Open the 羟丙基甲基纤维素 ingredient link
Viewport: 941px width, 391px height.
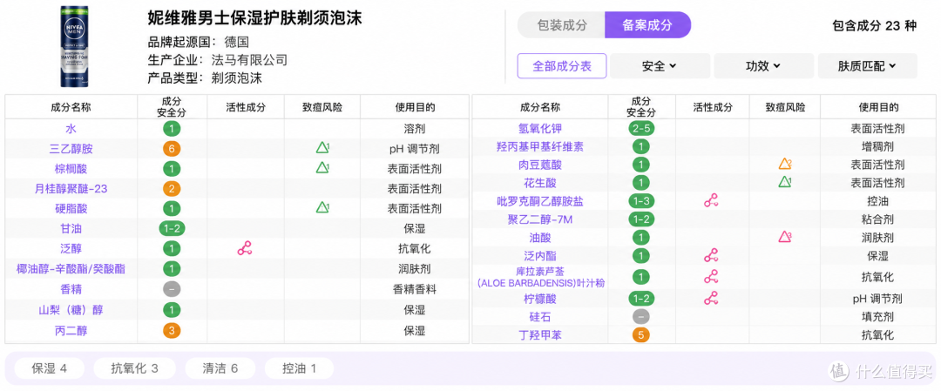click(x=540, y=146)
